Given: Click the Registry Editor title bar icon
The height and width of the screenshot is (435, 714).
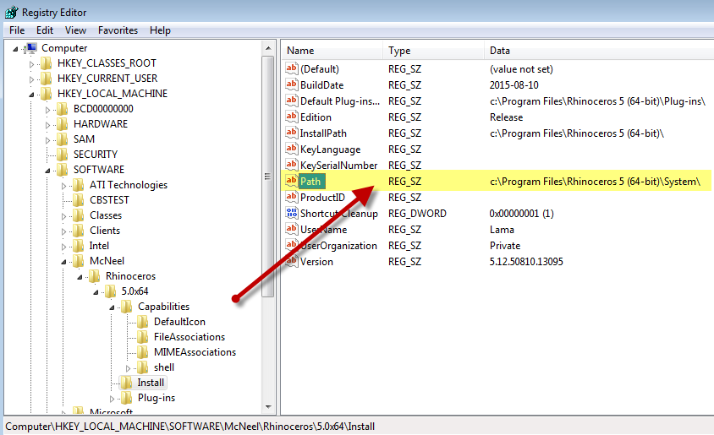Looking at the screenshot, I should click(x=11, y=13).
